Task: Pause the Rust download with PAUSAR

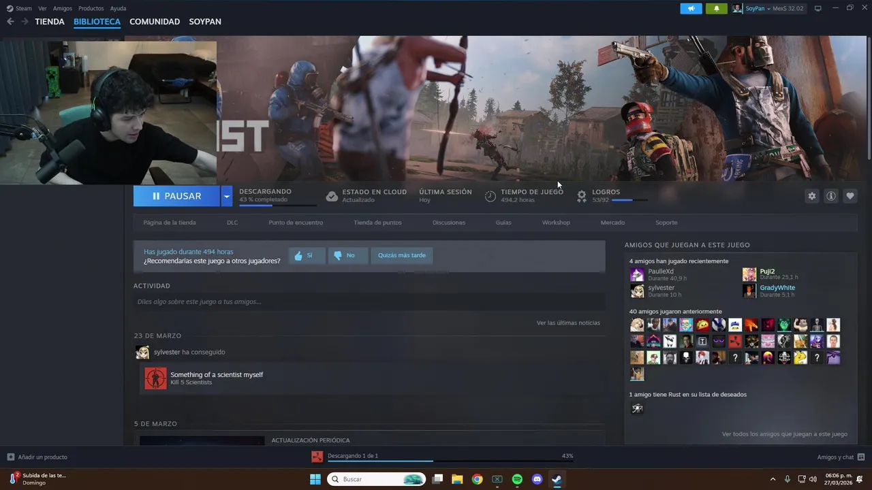Action: [176, 196]
